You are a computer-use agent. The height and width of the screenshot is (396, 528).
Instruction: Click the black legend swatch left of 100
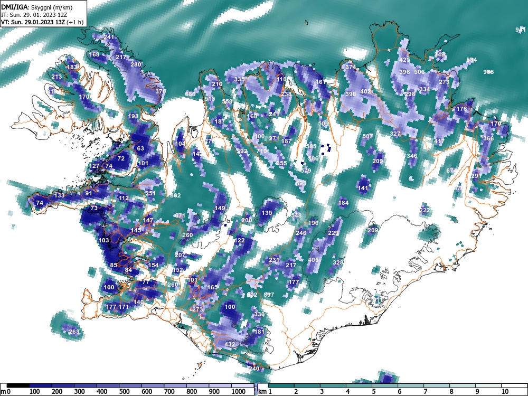coord(18,385)
